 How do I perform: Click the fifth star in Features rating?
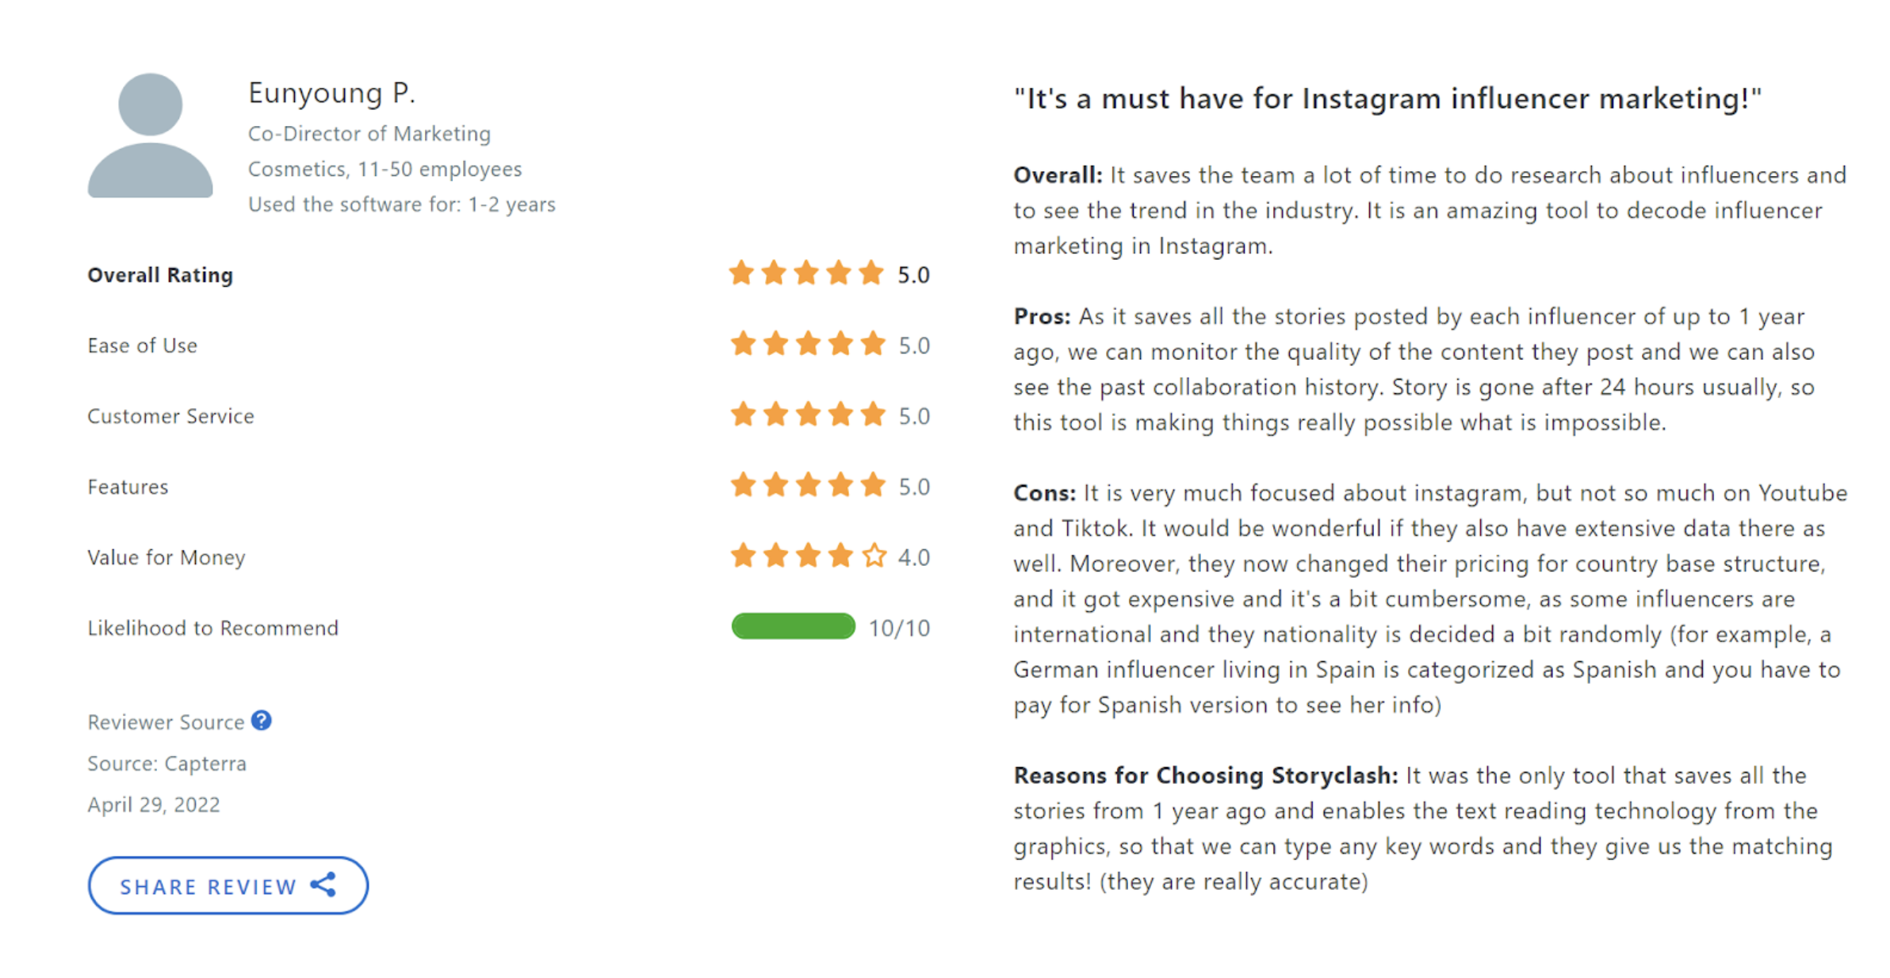pyautogui.click(x=871, y=485)
